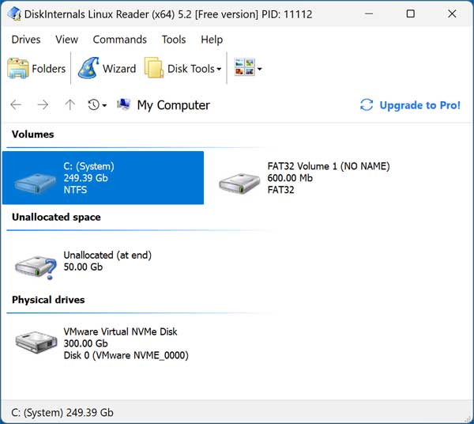
Task: Minimize the Linux Reader window
Action: click(369, 14)
